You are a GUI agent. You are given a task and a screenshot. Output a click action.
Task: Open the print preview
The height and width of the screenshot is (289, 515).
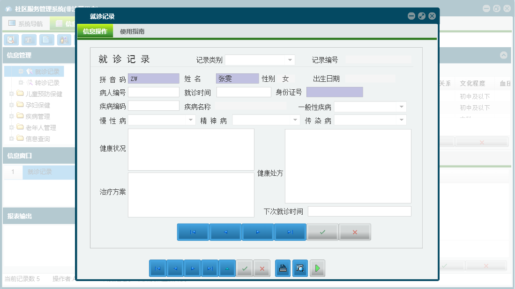[x=300, y=268]
